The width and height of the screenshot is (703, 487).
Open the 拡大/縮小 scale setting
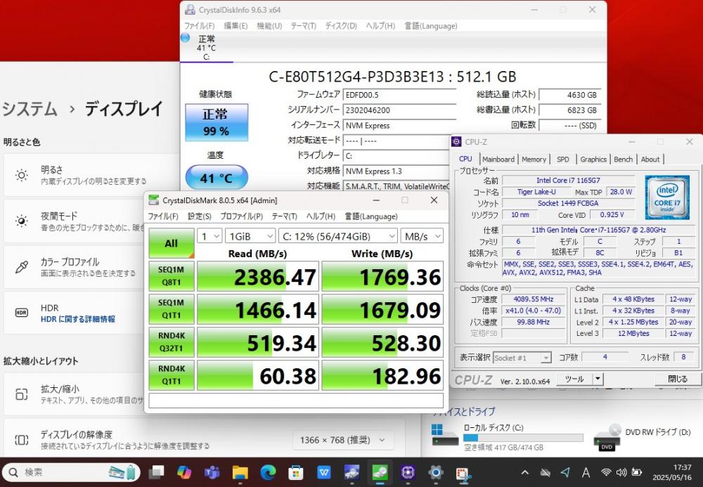pos(74,394)
